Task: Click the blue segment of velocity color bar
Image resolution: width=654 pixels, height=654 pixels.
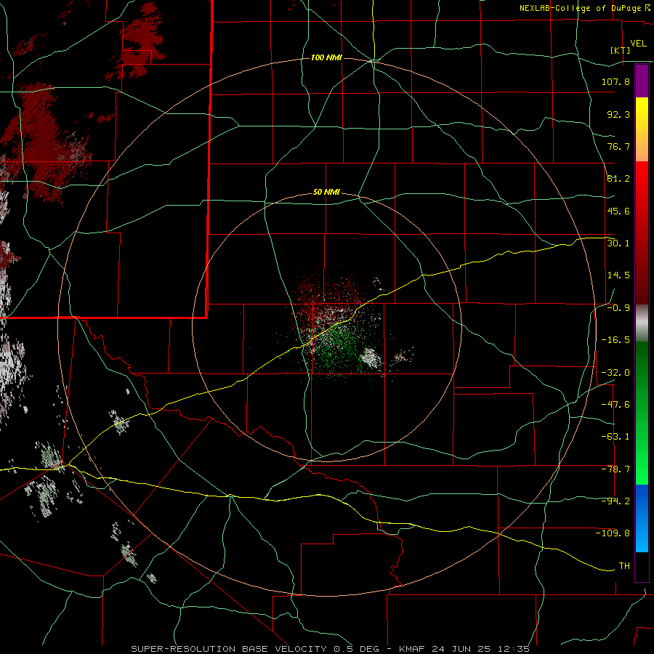Action: 642,518
